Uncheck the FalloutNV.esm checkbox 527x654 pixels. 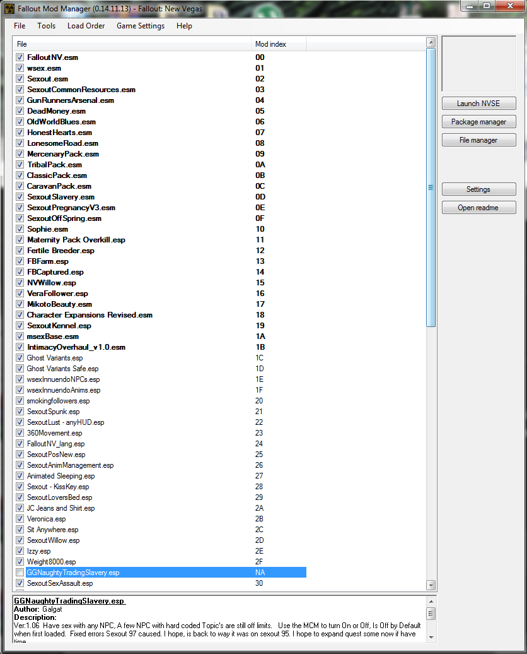[x=20, y=57]
